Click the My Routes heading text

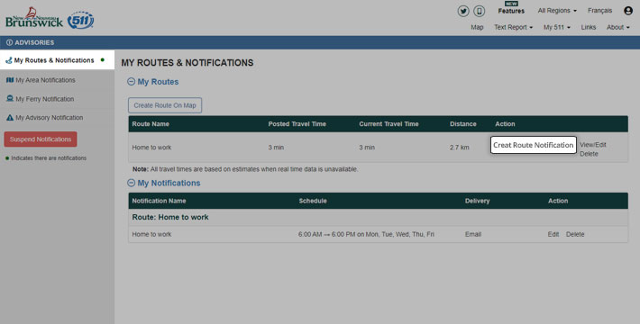(x=158, y=82)
